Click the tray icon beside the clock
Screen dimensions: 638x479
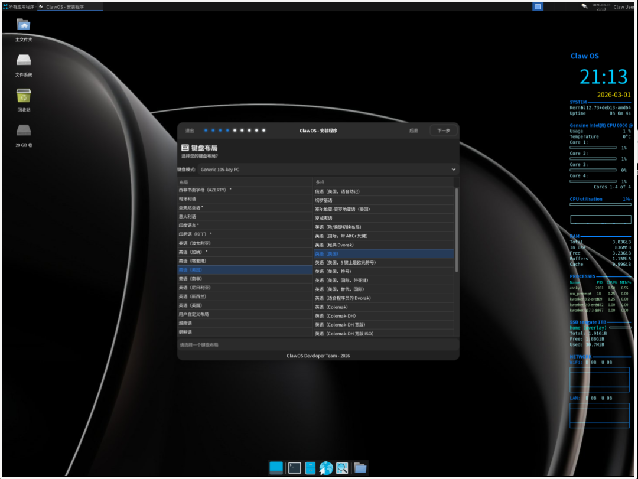click(584, 6)
